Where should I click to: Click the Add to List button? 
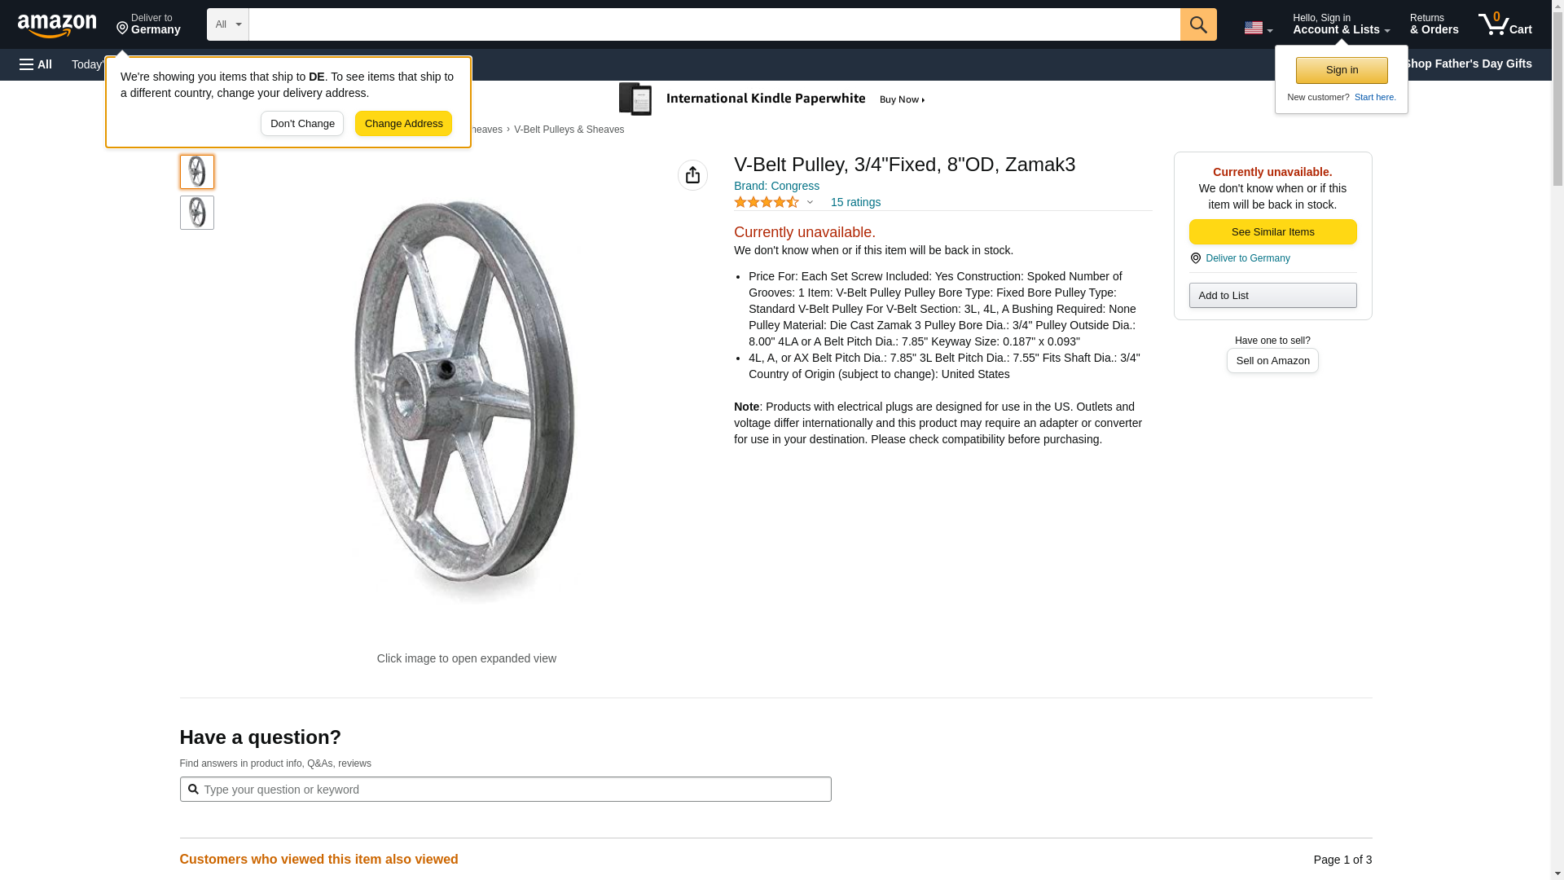pyautogui.click(x=1272, y=295)
